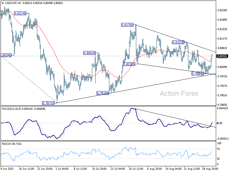
Task: Click the 0.82140 price label
Action: tap(20, 13)
